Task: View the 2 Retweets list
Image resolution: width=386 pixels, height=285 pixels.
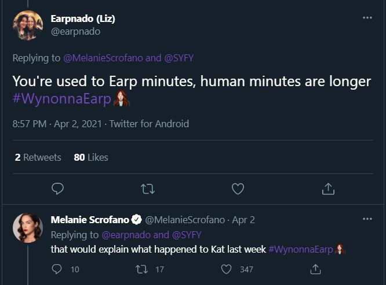Action: pyautogui.click(x=38, y=157)
